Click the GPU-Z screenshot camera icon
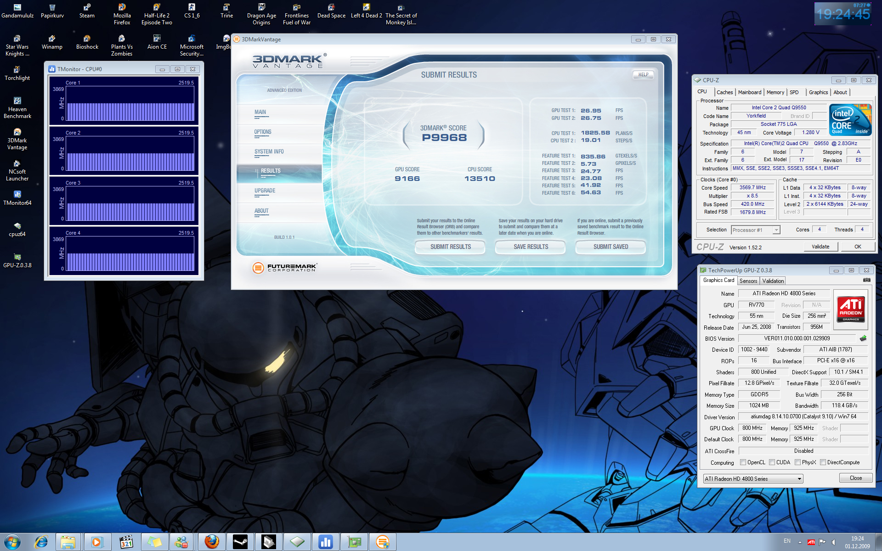 click(866, 280)
